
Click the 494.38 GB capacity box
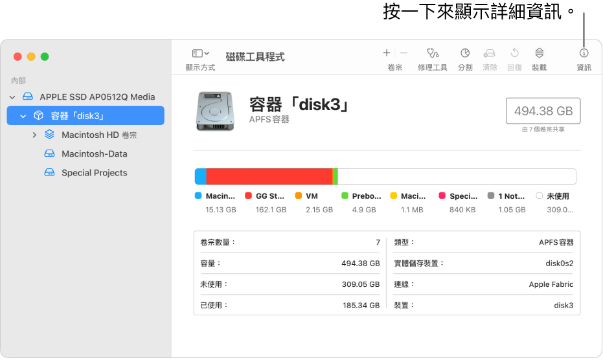pos(543,111)
